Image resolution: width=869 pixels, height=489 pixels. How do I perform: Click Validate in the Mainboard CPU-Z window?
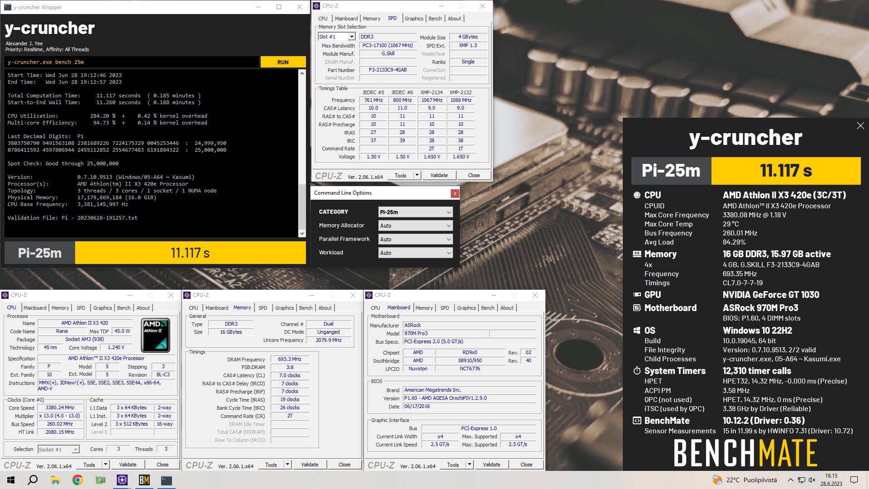point(492,465)
